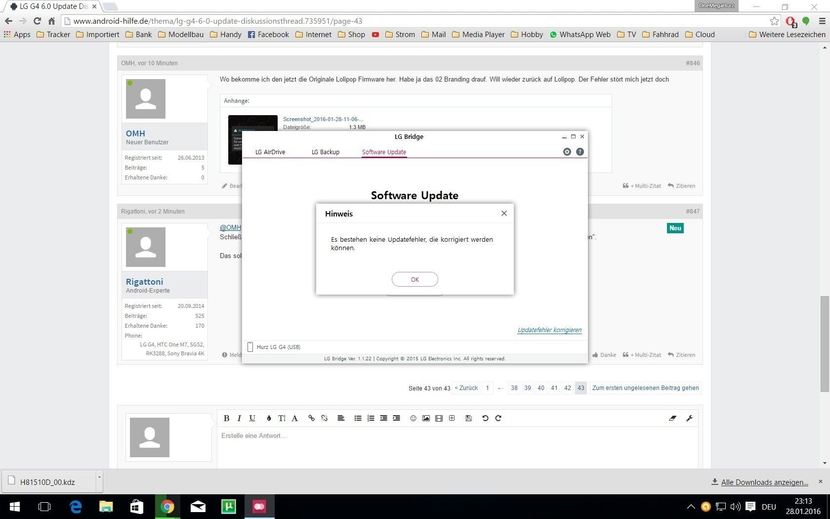
Task: Toggle underline formatting in reply editor
Action: [252, 418]
